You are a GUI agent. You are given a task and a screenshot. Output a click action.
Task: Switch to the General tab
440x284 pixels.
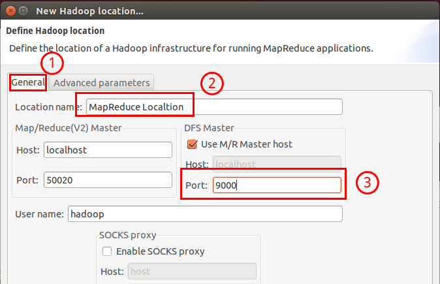(x=27, y=83)
